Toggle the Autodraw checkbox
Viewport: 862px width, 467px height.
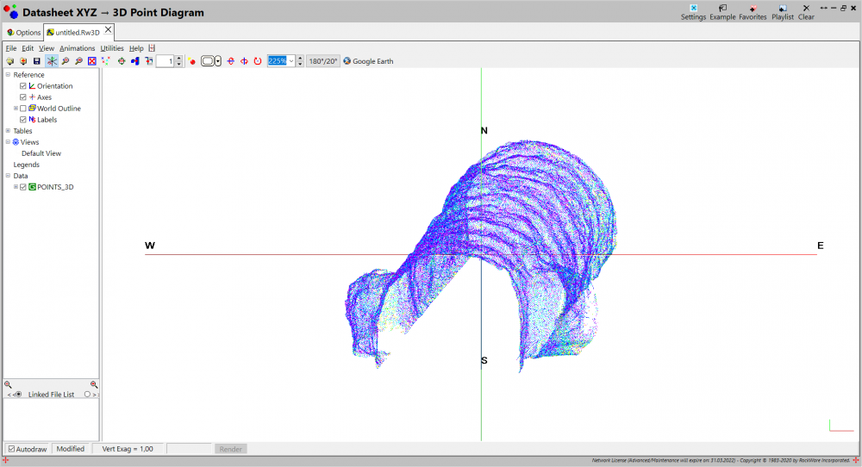(11, 449)
